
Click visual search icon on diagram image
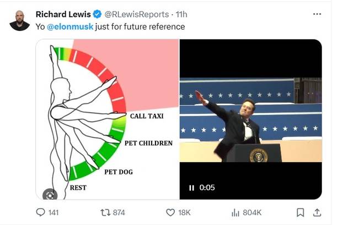click(50, 194)
